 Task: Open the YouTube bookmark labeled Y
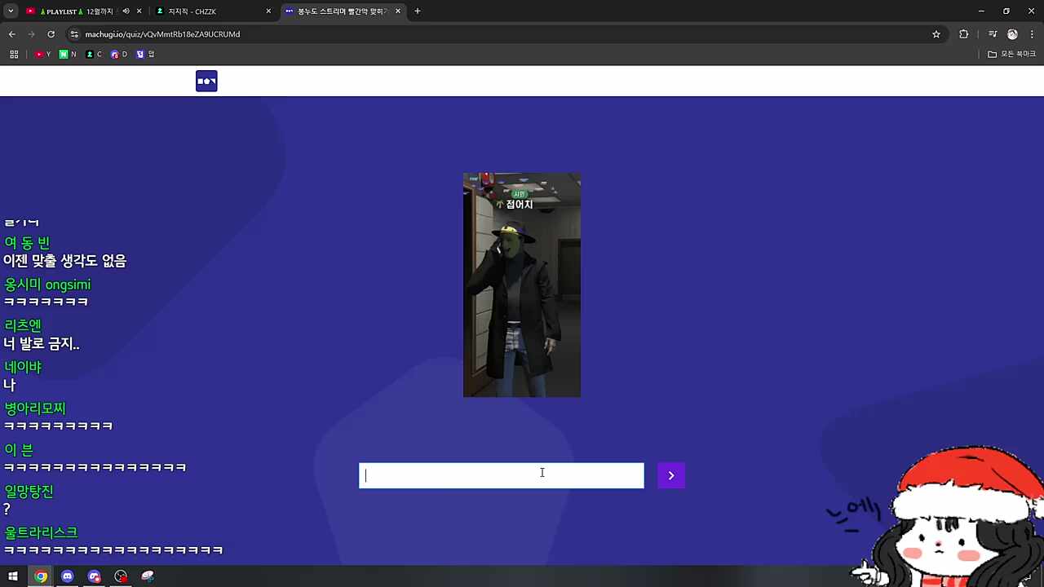[x=43, y=55]
